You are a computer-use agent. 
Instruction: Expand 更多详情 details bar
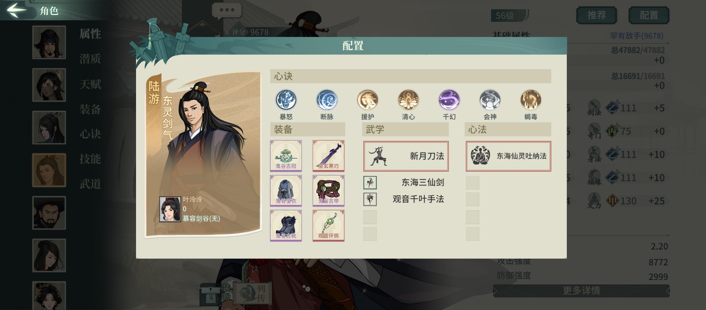[x=581, y=291]
